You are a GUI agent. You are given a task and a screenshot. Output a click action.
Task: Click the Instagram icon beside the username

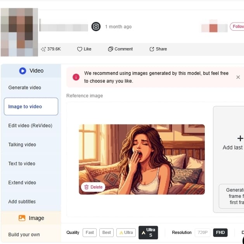(x=96, y=27)
